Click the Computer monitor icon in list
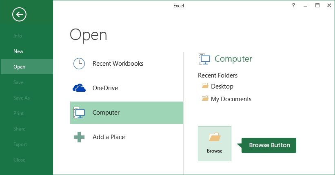This screenshot has height=175, width=335. pos(79,113)
